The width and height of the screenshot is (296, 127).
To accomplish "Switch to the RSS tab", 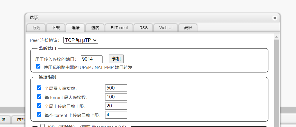I will [x=143, y=28].
